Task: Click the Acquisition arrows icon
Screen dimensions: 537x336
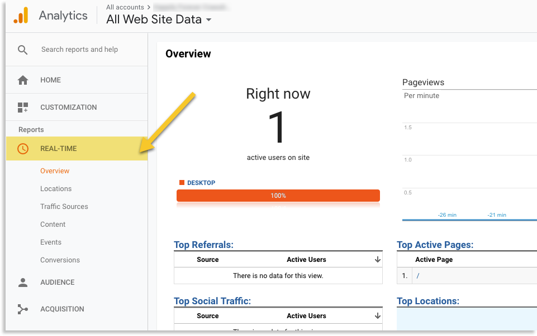Action: [x=23, y=309]
